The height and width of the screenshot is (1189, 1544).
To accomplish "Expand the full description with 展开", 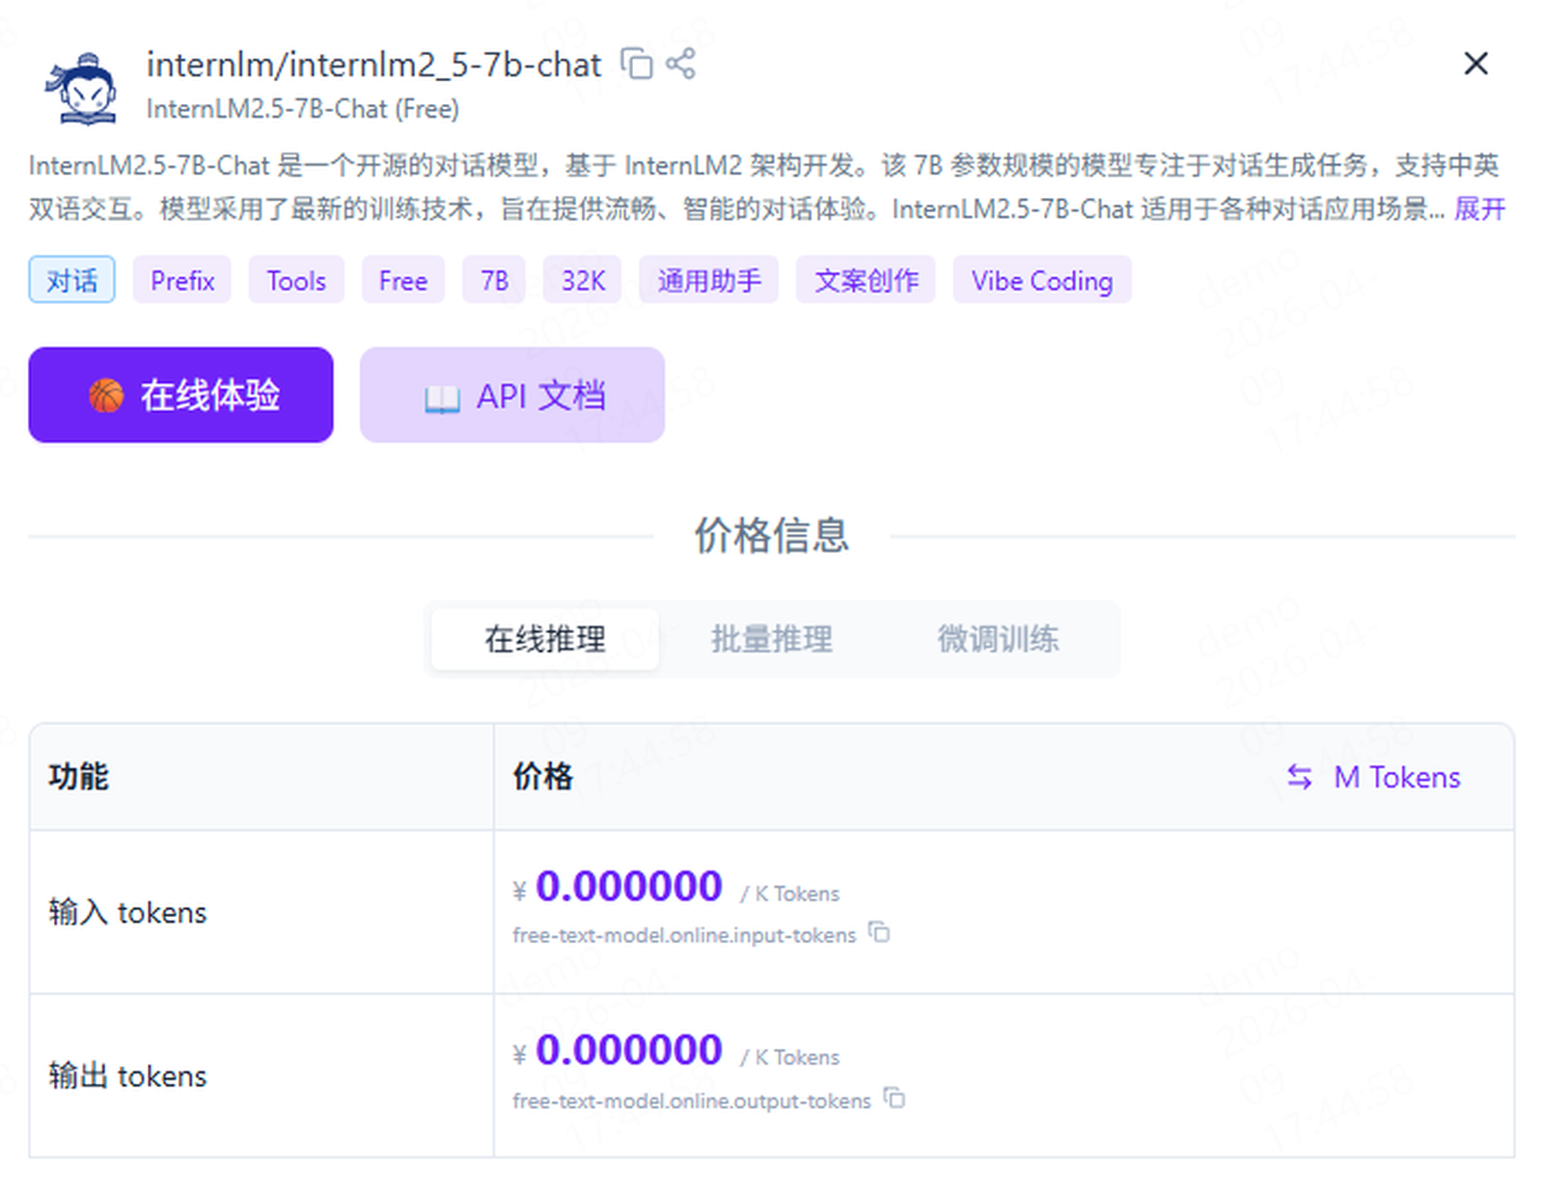I will (x=1479, y=209).
